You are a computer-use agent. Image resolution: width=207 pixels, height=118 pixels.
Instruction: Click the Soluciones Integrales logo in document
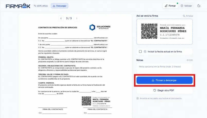point(100,27)
